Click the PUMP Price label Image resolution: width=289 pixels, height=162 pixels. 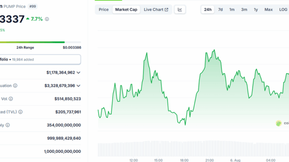14,6
